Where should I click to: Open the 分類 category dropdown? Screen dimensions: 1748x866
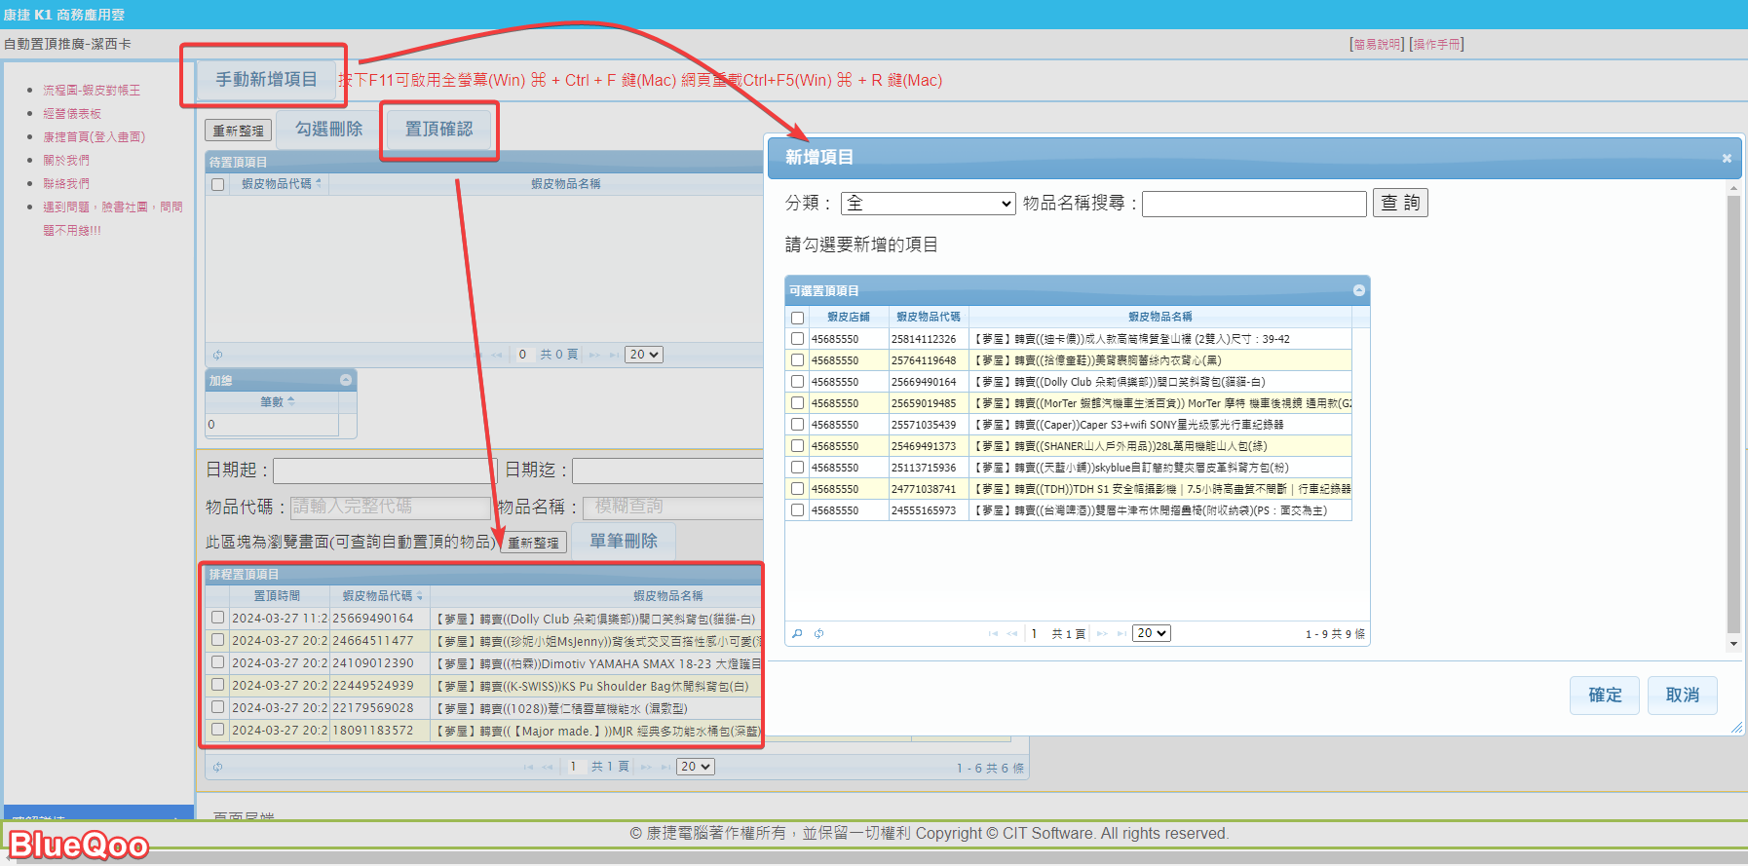pyautogui.click(x=928, y=204)
